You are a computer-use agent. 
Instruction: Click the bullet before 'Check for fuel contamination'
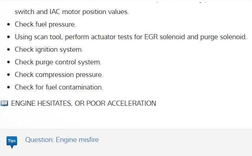pos(9,87)
